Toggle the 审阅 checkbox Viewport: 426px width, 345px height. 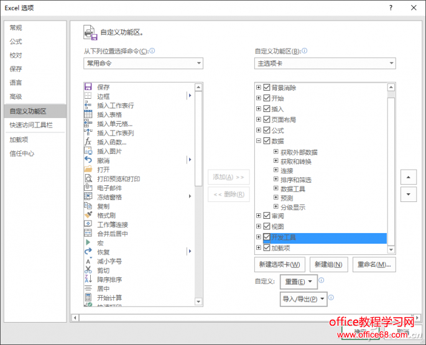click(x=267, y=216)
